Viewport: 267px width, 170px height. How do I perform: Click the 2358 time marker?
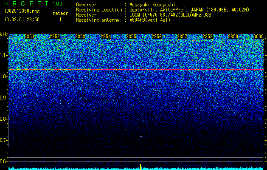208,37
